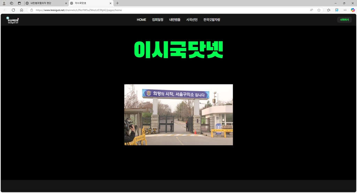The image size is (357, 193).
Task: Activate read aloud icon in address bar
Action: click(x=311, y=10)
